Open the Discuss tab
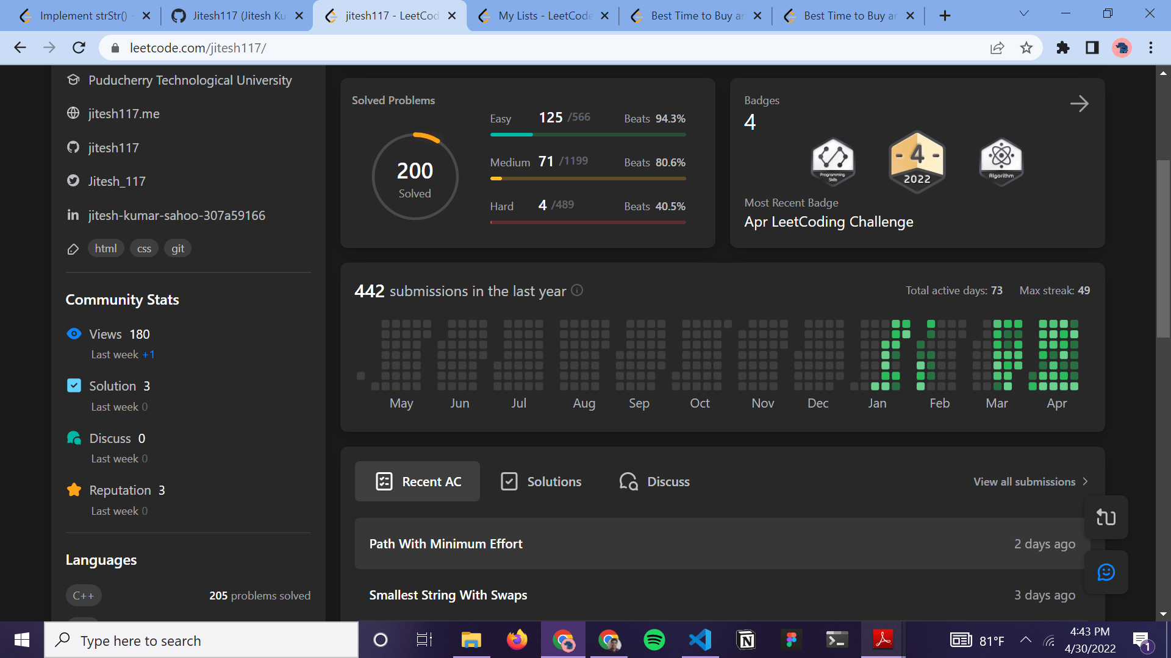This screenshot has height=658, width=1171. tap(653, 481)
